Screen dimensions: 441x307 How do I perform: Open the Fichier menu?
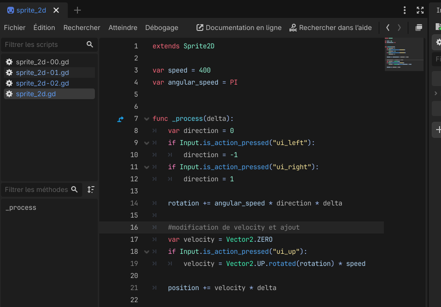(x=15, y=28)
